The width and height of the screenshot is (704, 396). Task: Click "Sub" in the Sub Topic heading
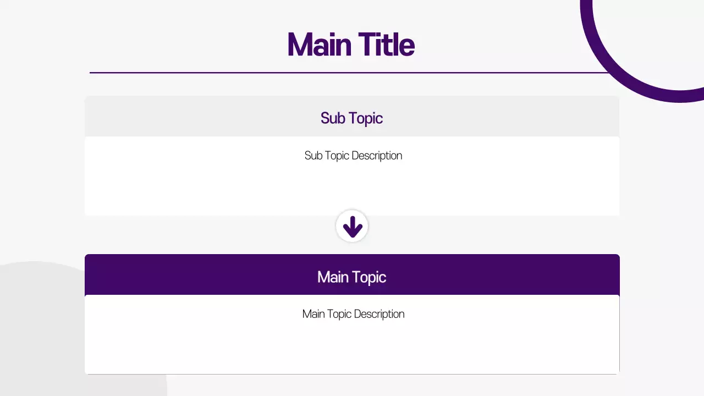pyautogui.click(x=332, y=118)
